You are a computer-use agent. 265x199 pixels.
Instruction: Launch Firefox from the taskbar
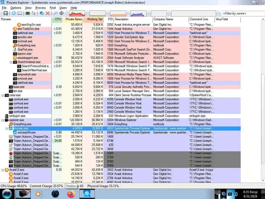pos(71,194)
